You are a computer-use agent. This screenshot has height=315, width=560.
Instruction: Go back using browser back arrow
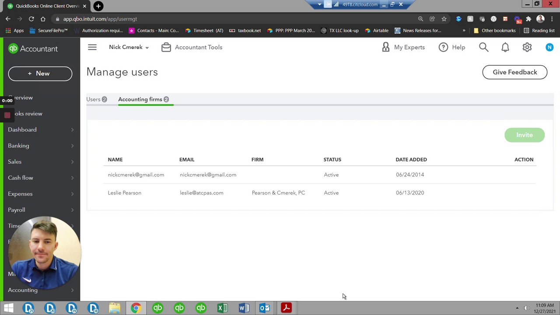point(8,19)
